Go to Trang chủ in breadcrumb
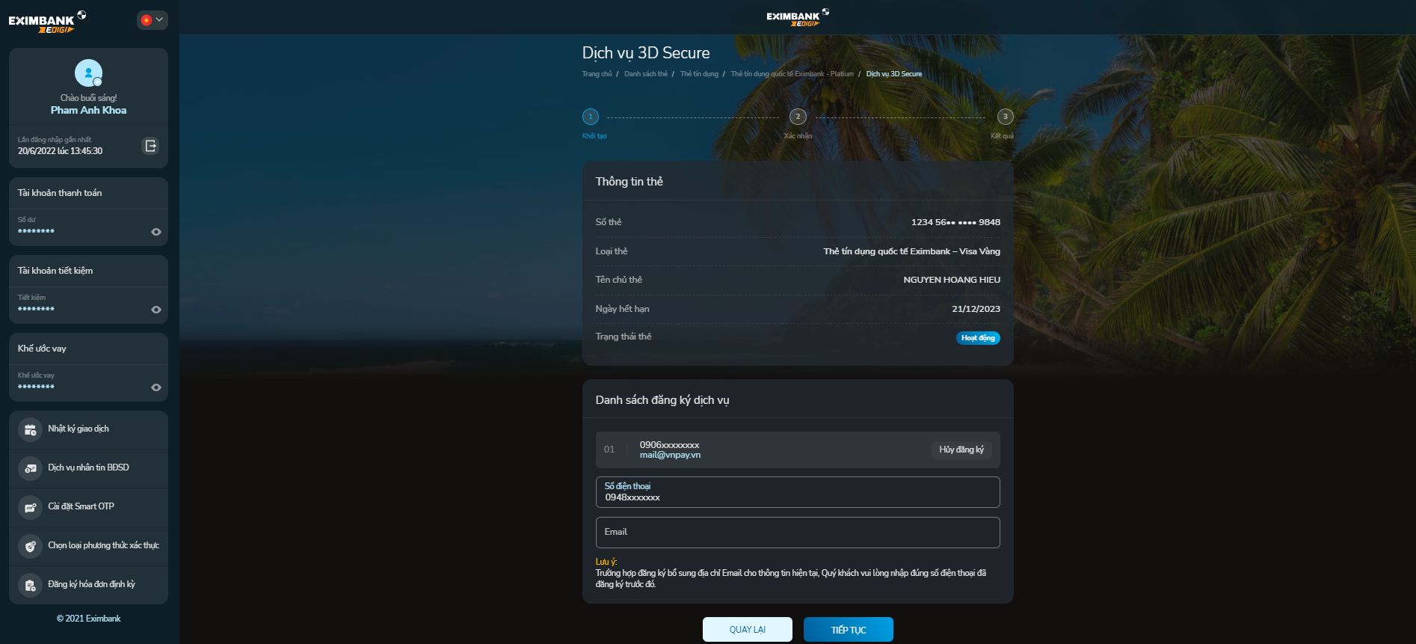This screenshot has height=644, width=1416. click(597, 74)
